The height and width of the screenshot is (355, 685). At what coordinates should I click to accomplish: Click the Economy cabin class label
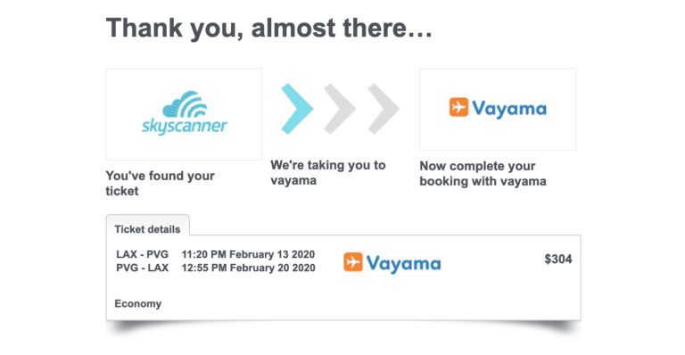pos(138,303)
